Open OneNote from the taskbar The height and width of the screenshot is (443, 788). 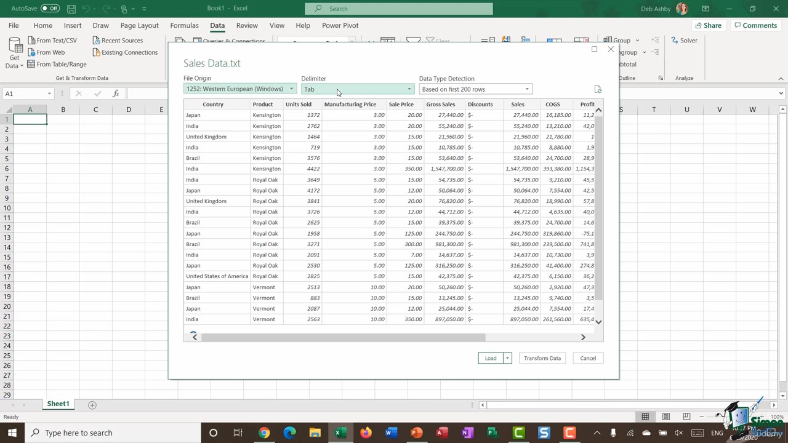coord(467,433)
